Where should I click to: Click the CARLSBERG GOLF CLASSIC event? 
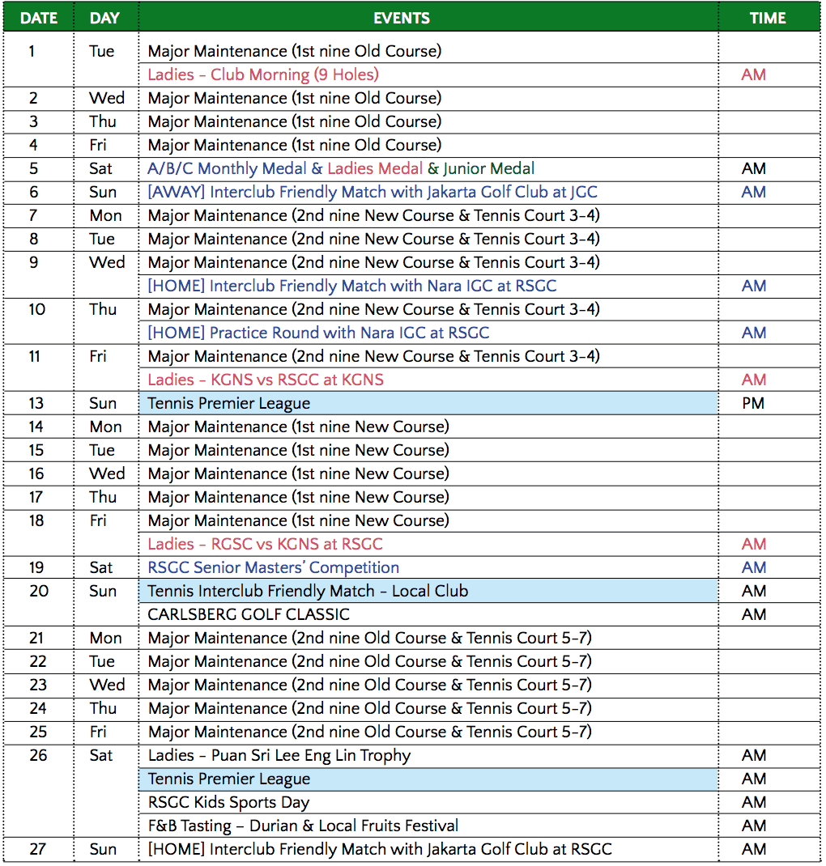coord(249,614)
